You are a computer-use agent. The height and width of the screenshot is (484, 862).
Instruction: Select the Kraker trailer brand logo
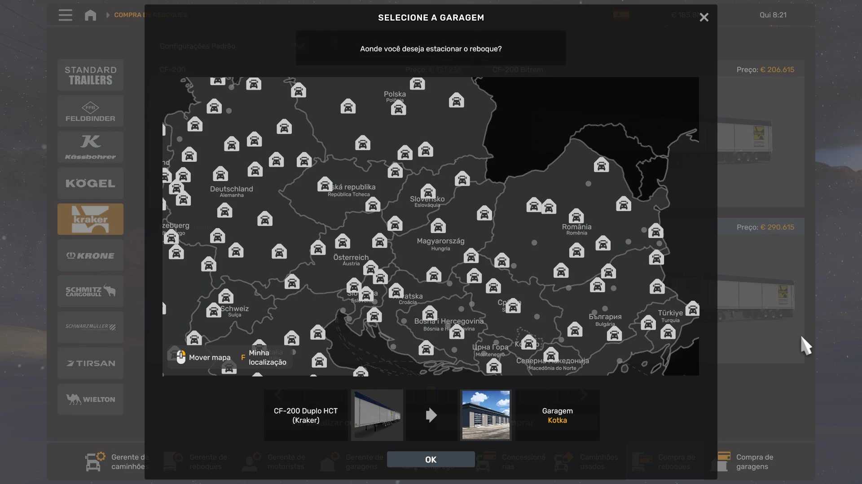click(x=90, y=219)
